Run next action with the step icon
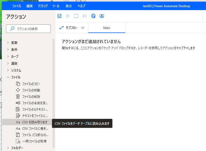 coord(85,16)
